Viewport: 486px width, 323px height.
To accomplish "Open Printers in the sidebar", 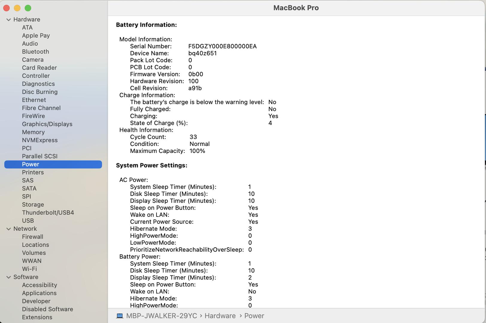I will [33, 173].
